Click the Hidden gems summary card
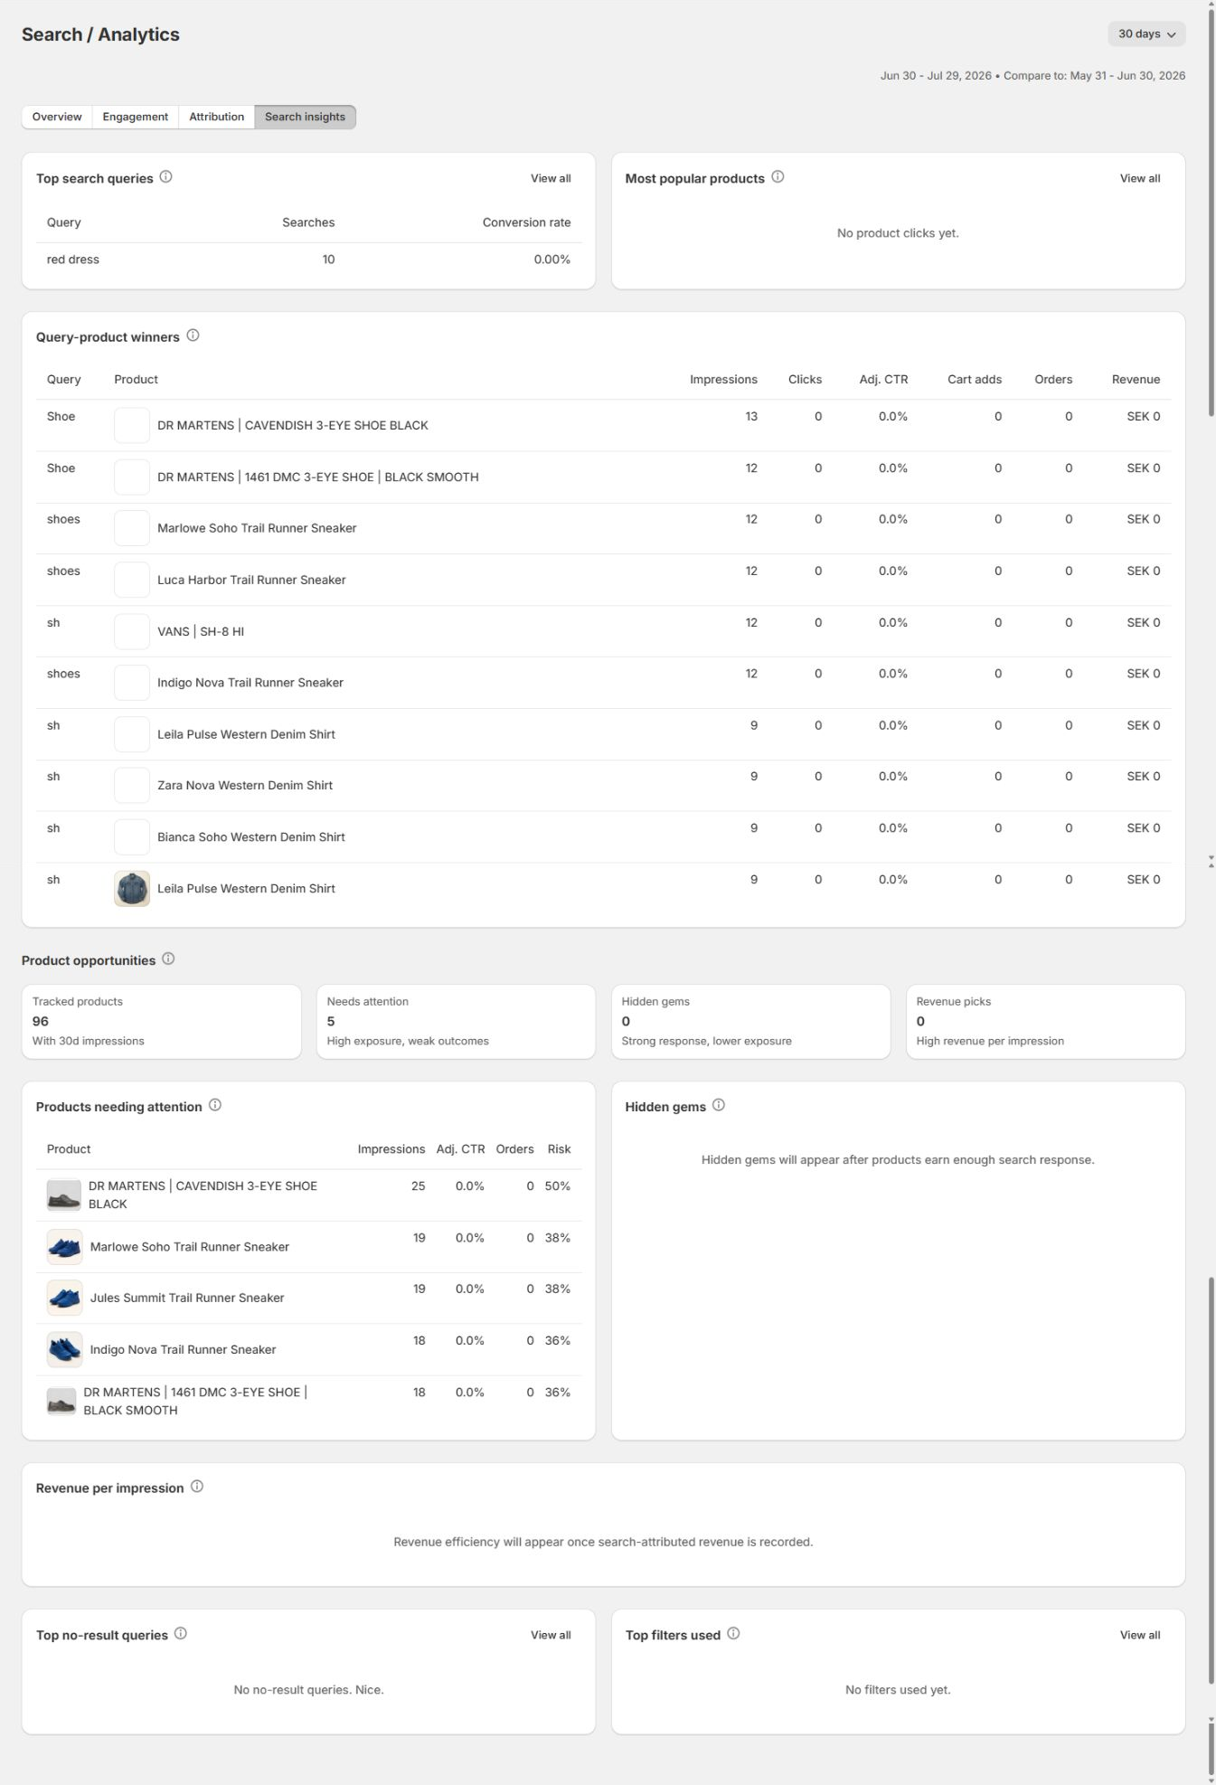 coord(750,1022)
